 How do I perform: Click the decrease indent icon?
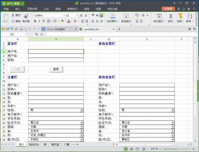pos(82,21)
